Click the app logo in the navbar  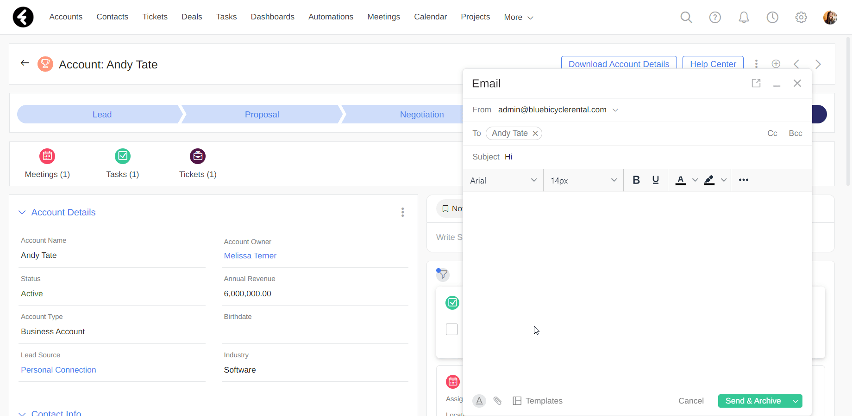(23, 17)
